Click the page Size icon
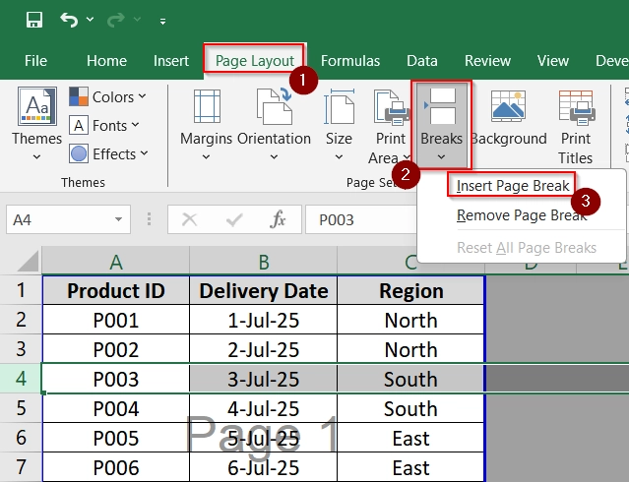The width and height of the screenshot is (629, 482). [339, 106]
